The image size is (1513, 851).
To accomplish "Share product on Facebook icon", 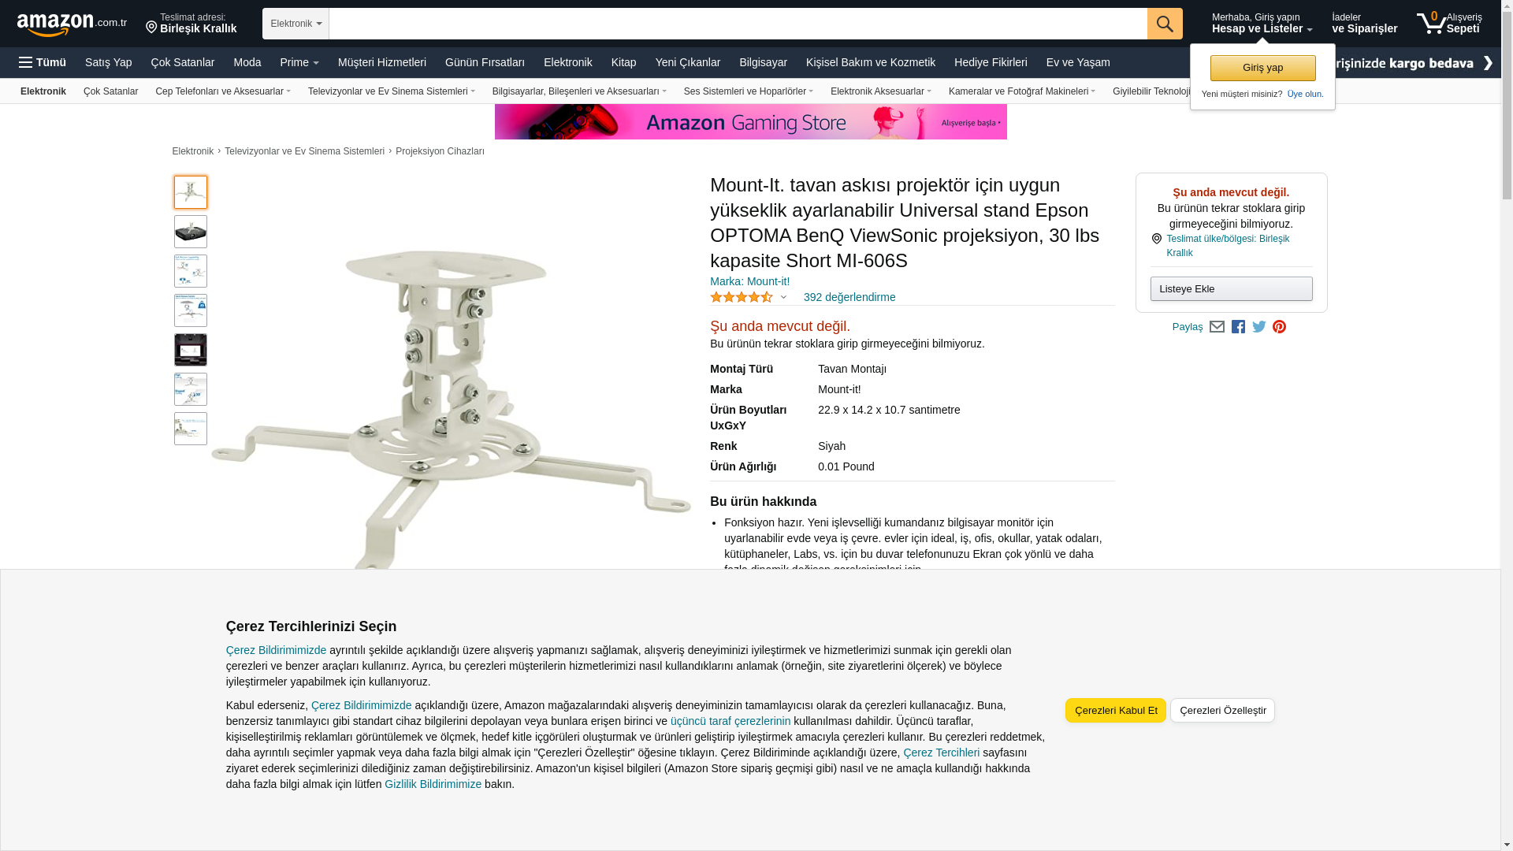I will click(1238, 327).
